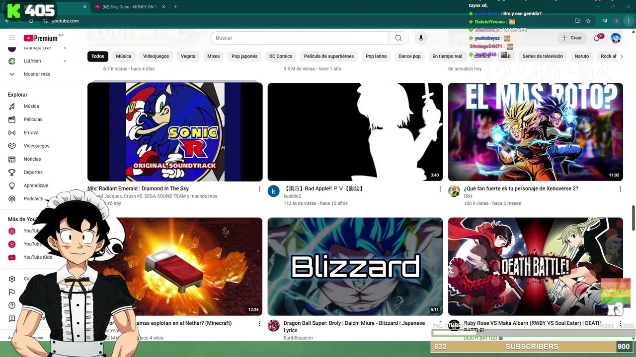Open the Rixx channel avatar
Viewport: 636px width, 357px height.
(454, 191)
